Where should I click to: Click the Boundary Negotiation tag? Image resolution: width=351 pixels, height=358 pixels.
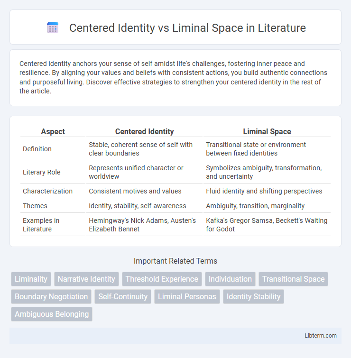[x=51, y=296]
